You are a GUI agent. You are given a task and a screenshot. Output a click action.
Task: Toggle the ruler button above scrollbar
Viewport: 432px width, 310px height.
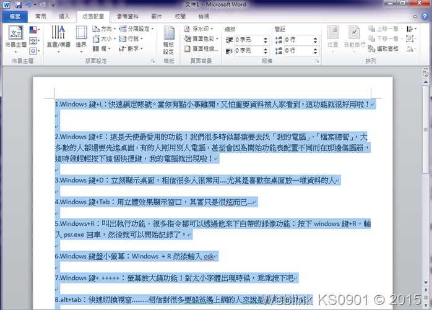click(426, 74)
